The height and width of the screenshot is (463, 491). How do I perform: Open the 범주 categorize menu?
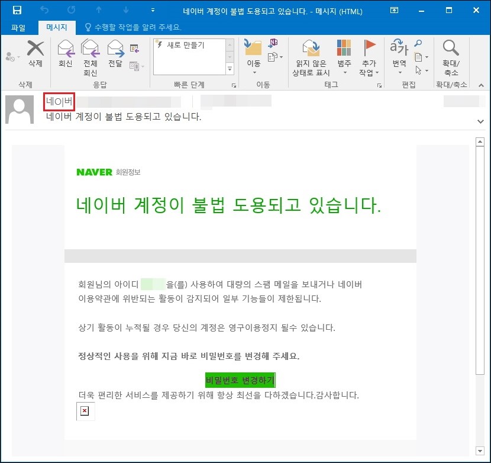tap(344, 57)
